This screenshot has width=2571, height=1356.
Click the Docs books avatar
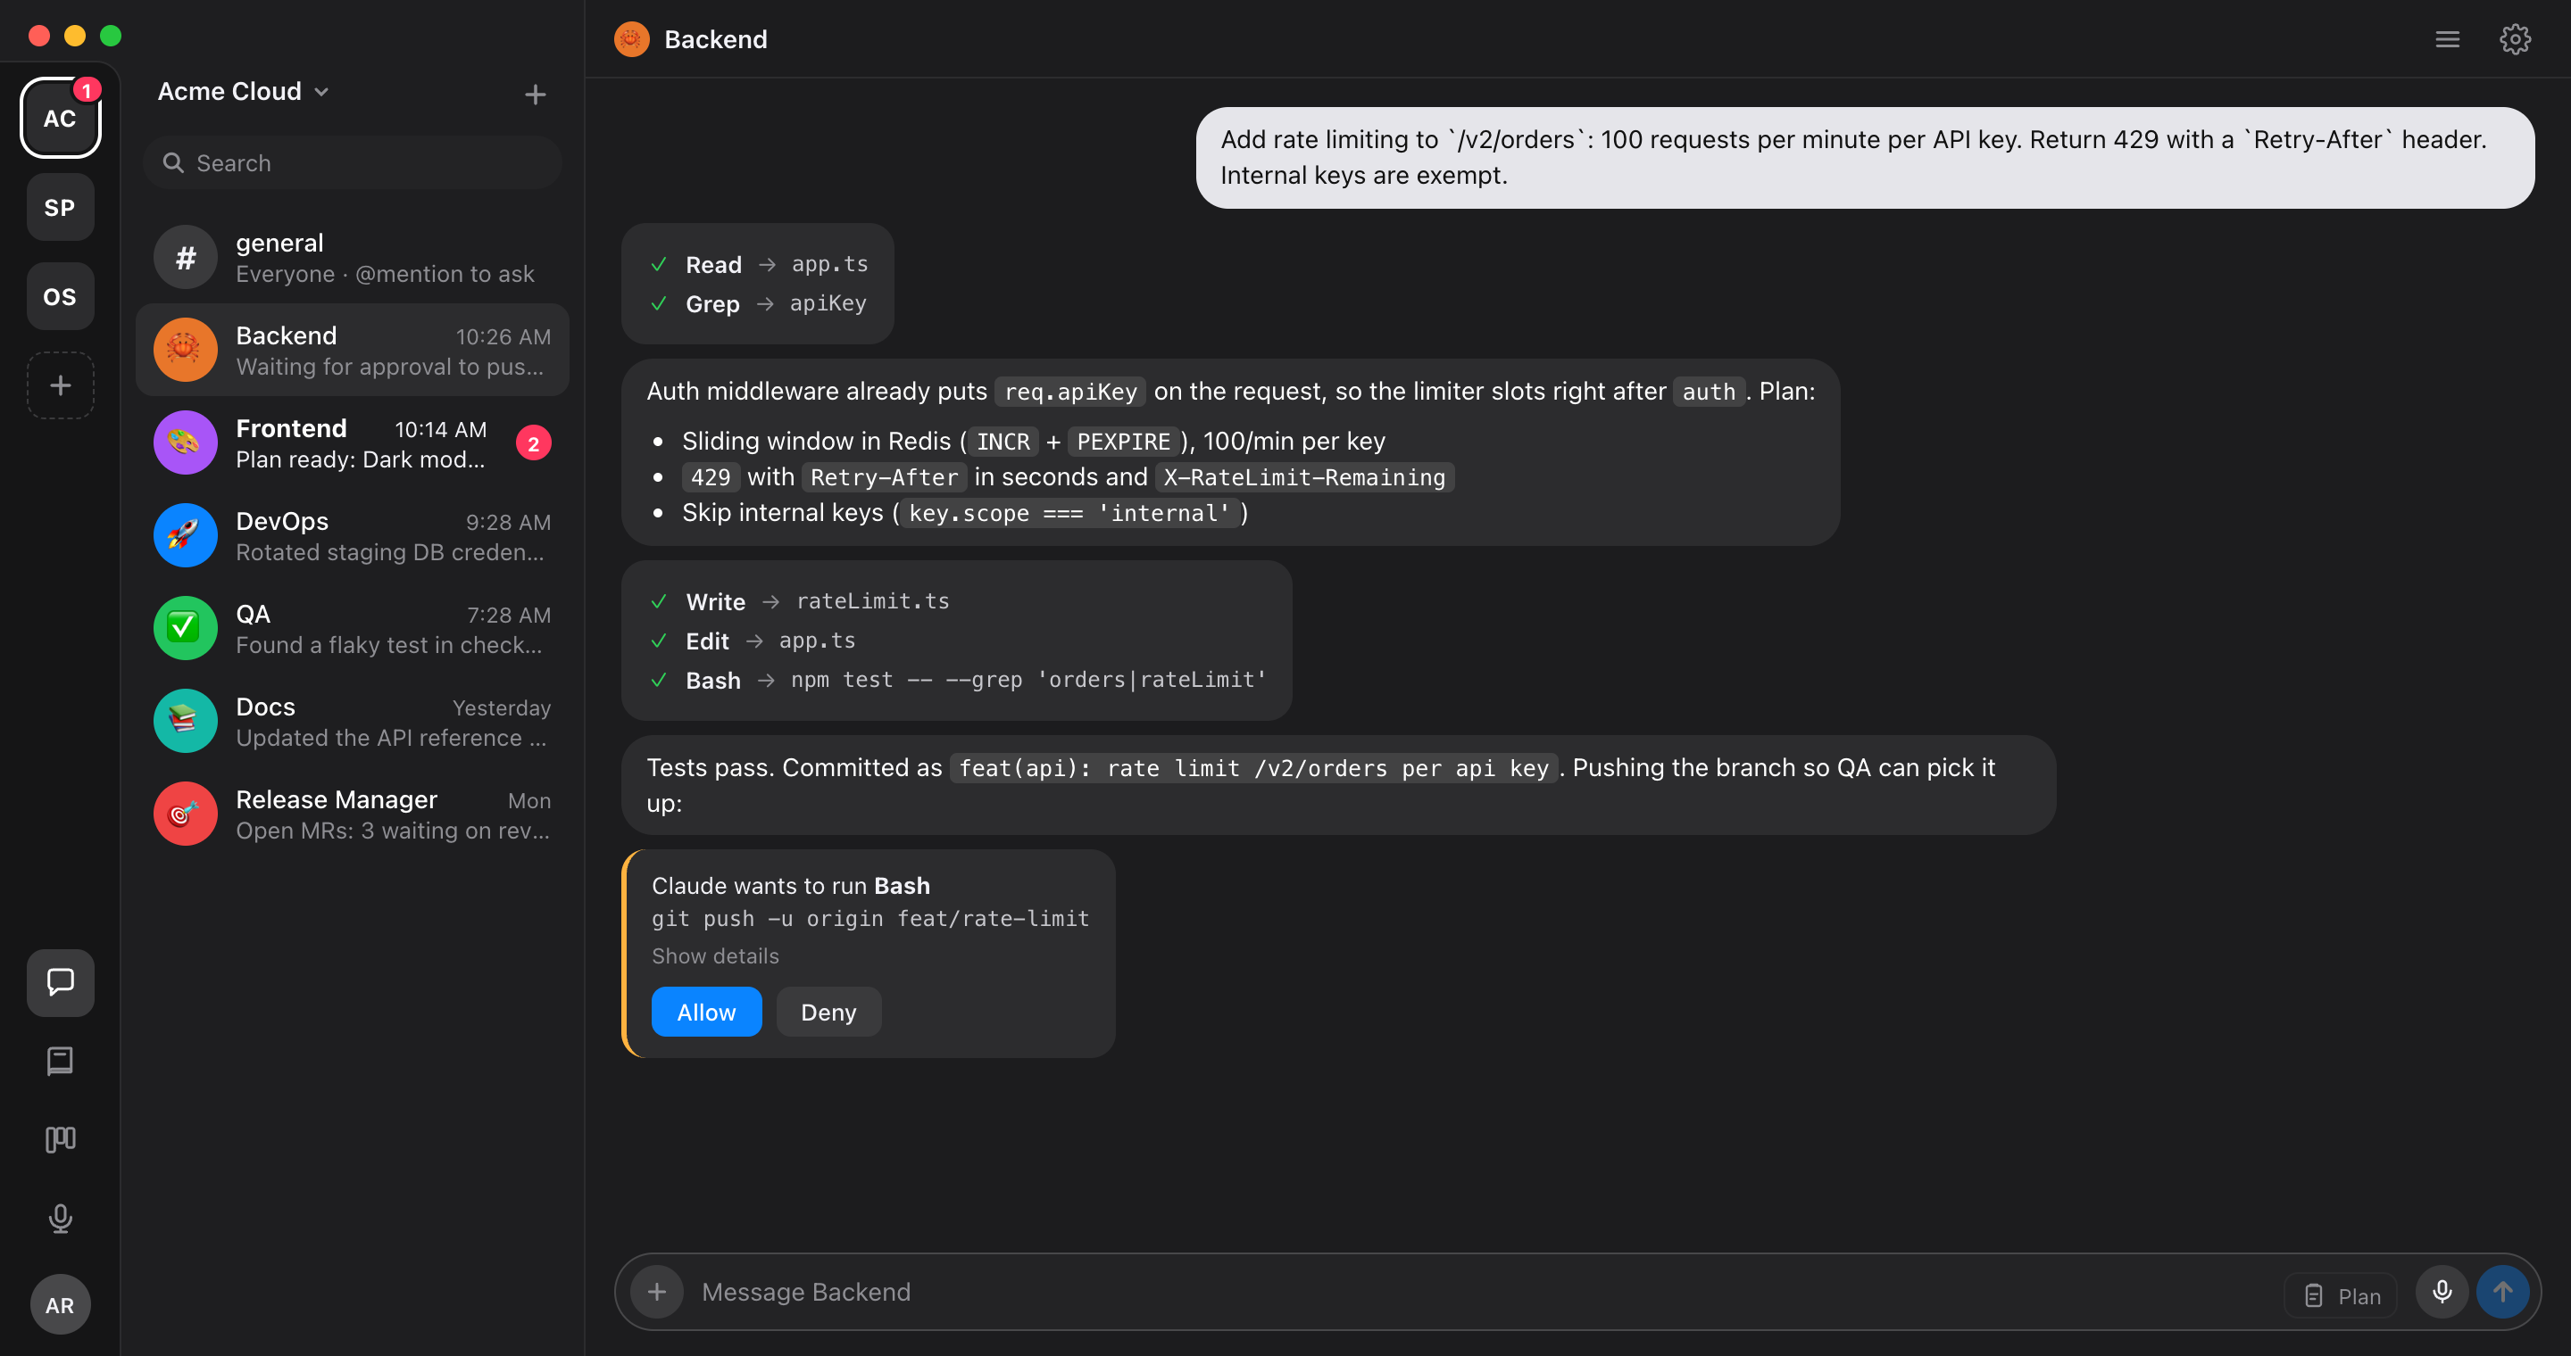click(x=186, y=721)
